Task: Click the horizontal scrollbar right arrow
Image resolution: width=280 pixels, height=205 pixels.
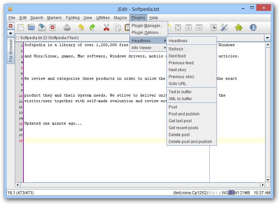Action: tap(263, 185)
